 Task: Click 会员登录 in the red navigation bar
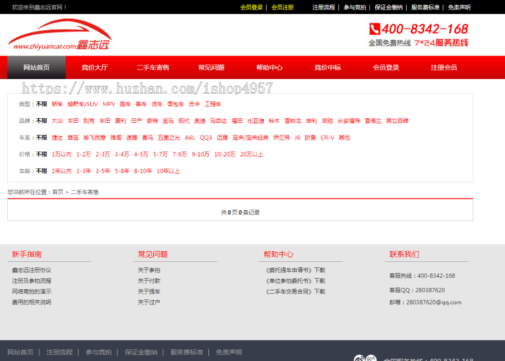[386, 68]
